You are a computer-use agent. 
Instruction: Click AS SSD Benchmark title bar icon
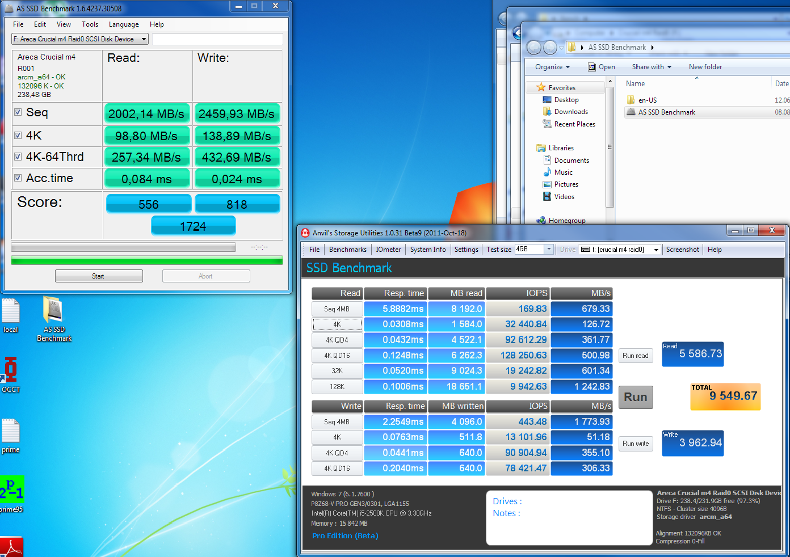pyautogui.click(x=9, y=9)
